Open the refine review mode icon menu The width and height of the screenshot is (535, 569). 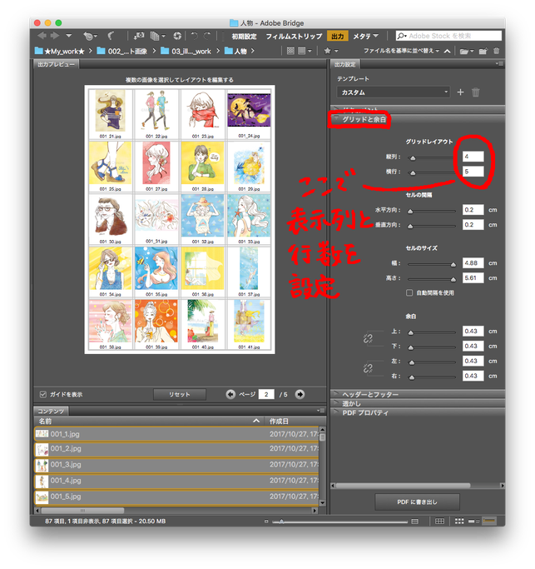click(x=157, y=36)
